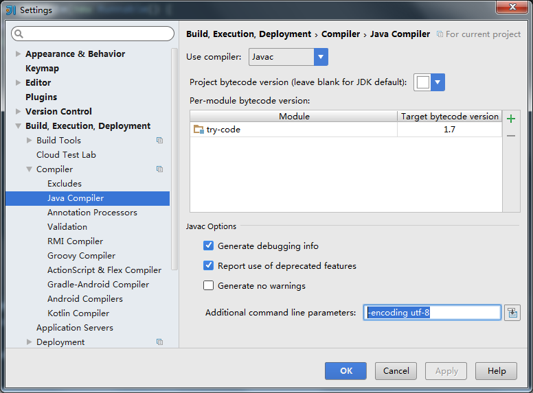
Task: Open Kotlin Compiler settings
Action: point(78,313)
